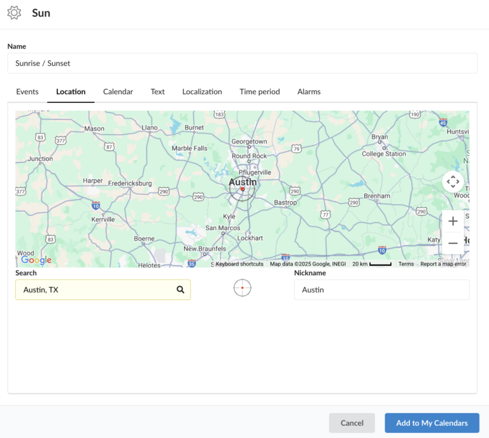Image resolution: width=489 pixels, height=438 pixels.
Task: Click the crosshair locate-me icon below map
Action: click(243, 288)
